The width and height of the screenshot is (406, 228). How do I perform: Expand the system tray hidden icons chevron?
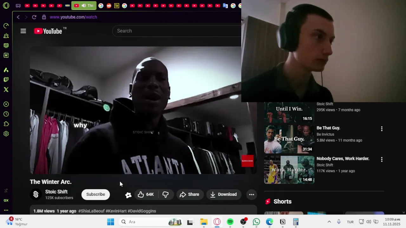(x=329, y=222)
